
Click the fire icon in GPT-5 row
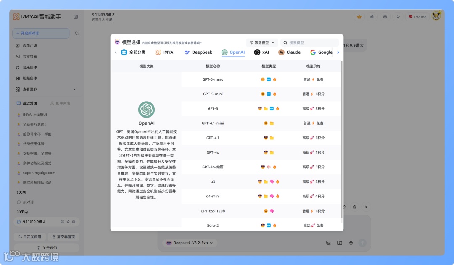(278, 108)
